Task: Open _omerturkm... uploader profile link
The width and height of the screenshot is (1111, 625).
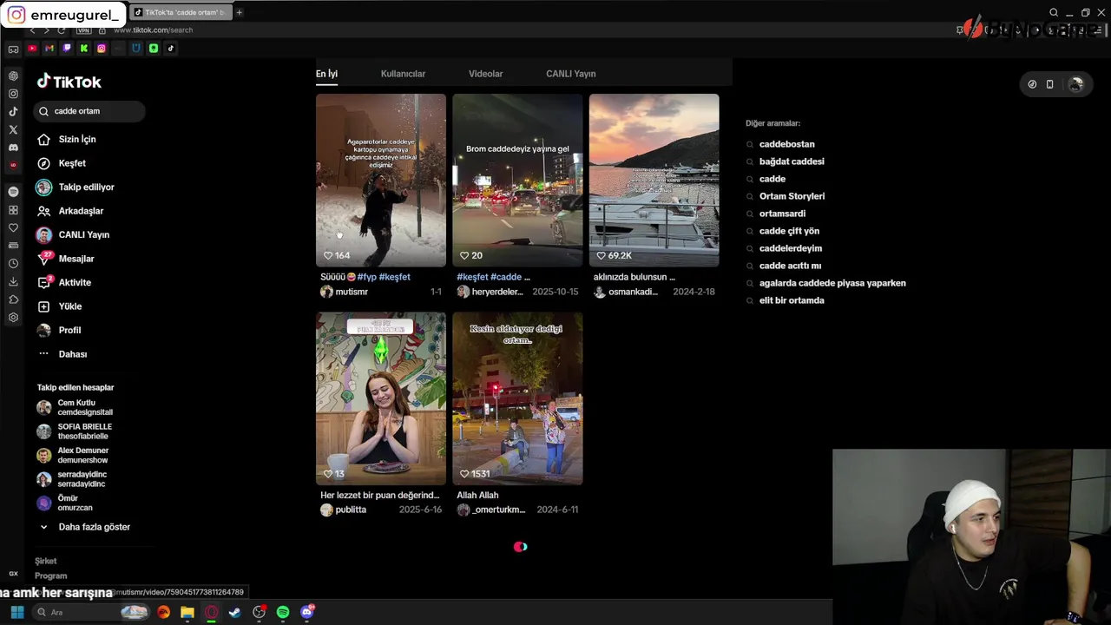Action: pyautogui.click(x=491, y=510)
